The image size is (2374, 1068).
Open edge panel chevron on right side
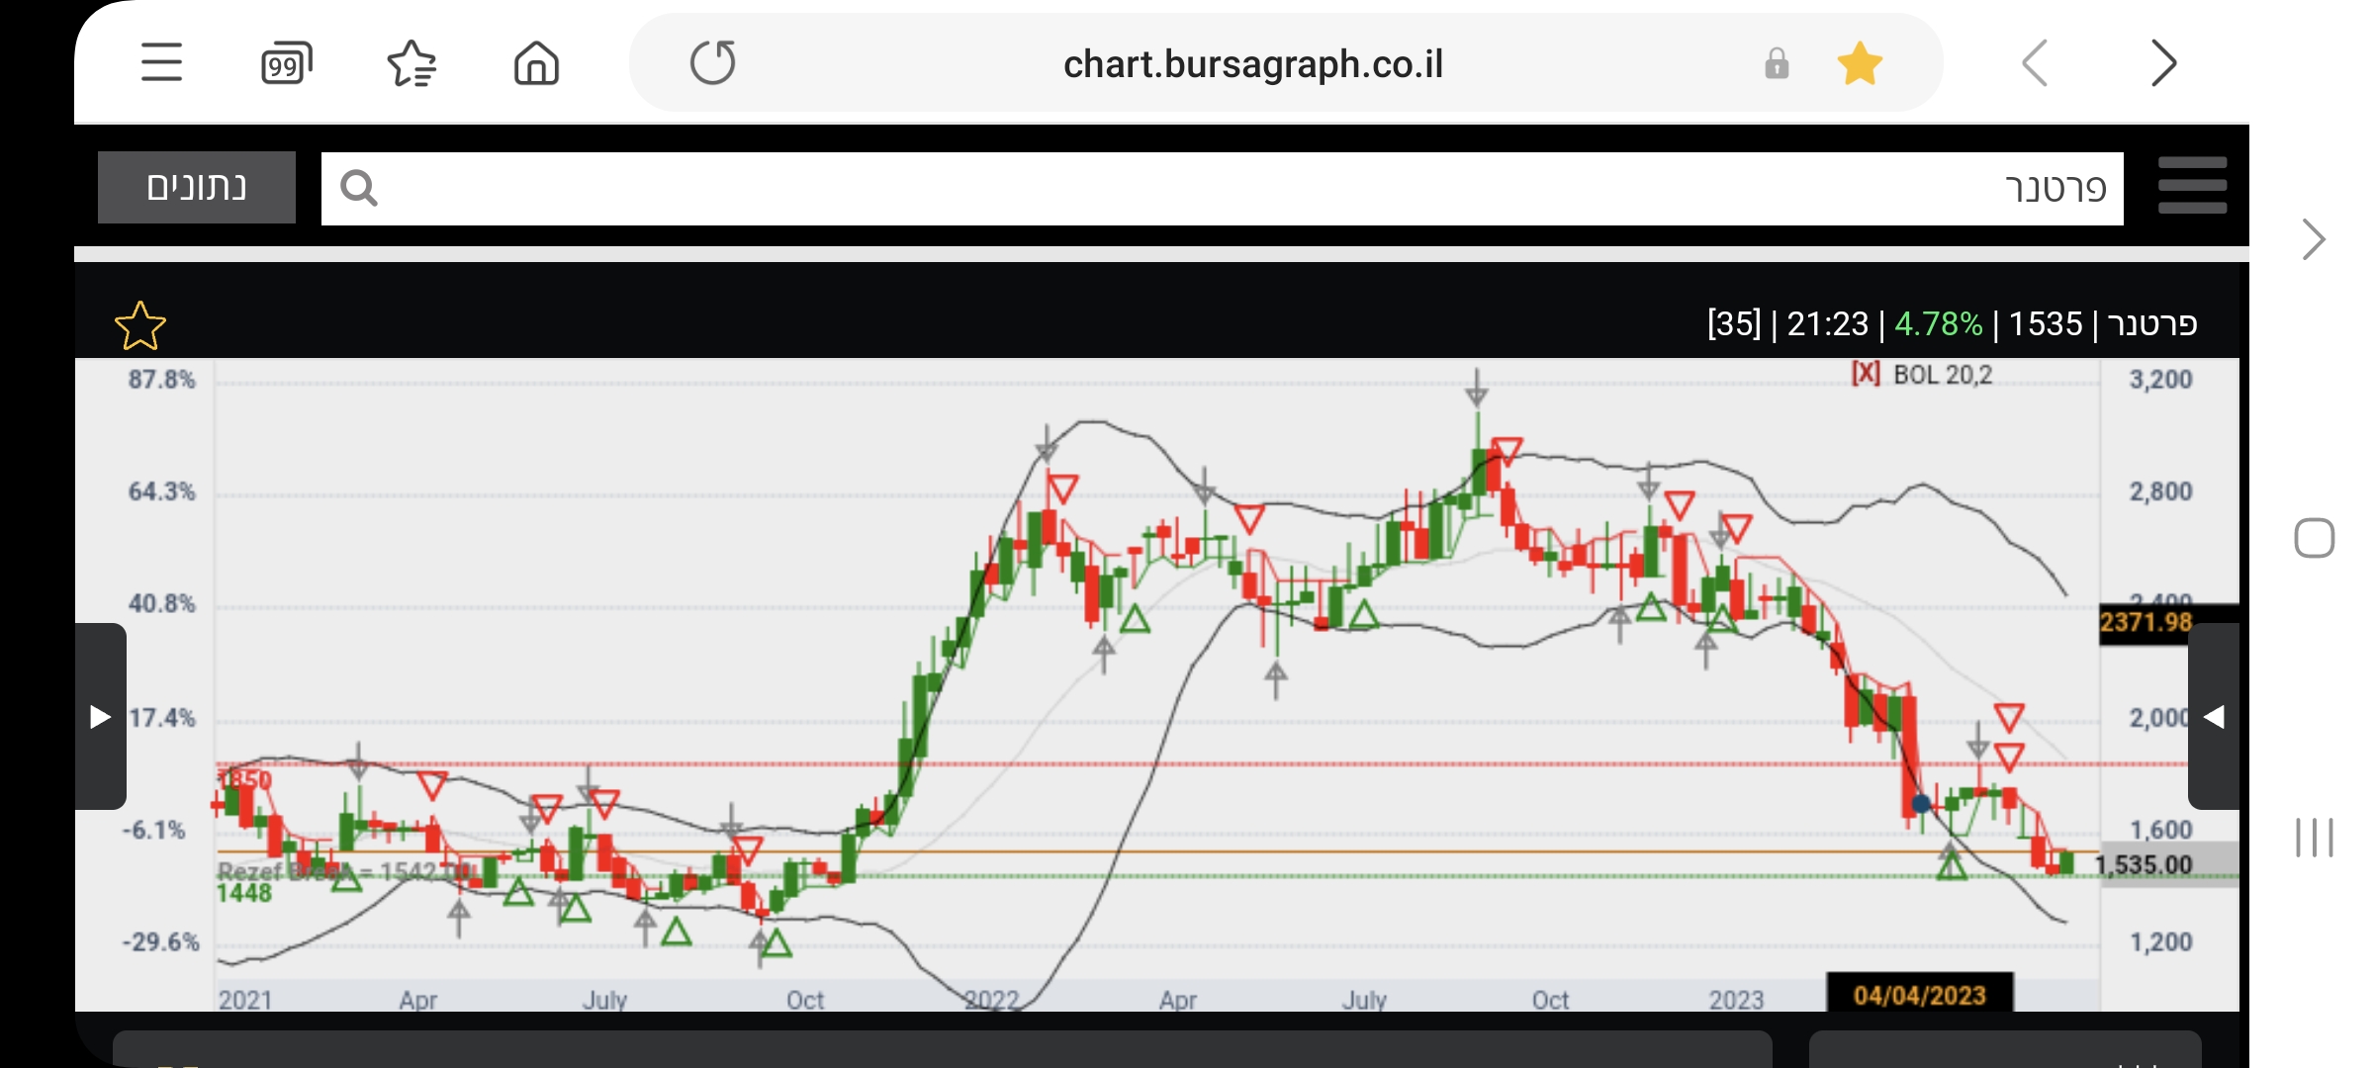2313,239
